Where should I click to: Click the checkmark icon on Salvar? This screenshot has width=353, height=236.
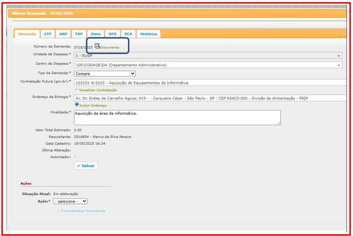click(x=79, y=166)
